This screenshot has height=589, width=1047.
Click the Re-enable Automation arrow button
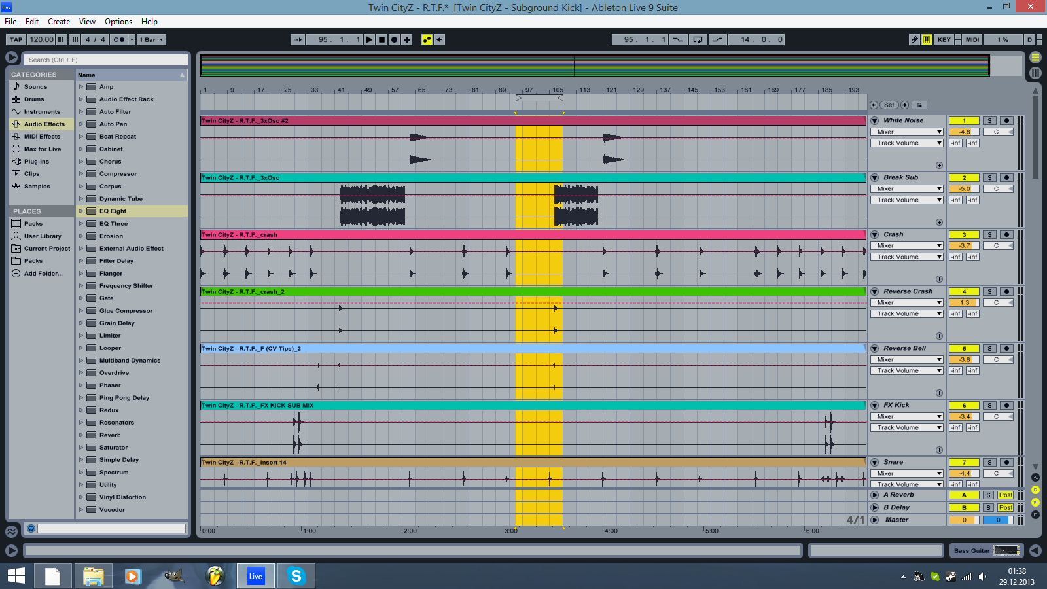pyautogui.click(x=440, y=39)
